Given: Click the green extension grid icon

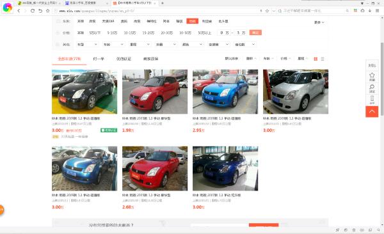Looking at the screenshot, I should point(355,10).
